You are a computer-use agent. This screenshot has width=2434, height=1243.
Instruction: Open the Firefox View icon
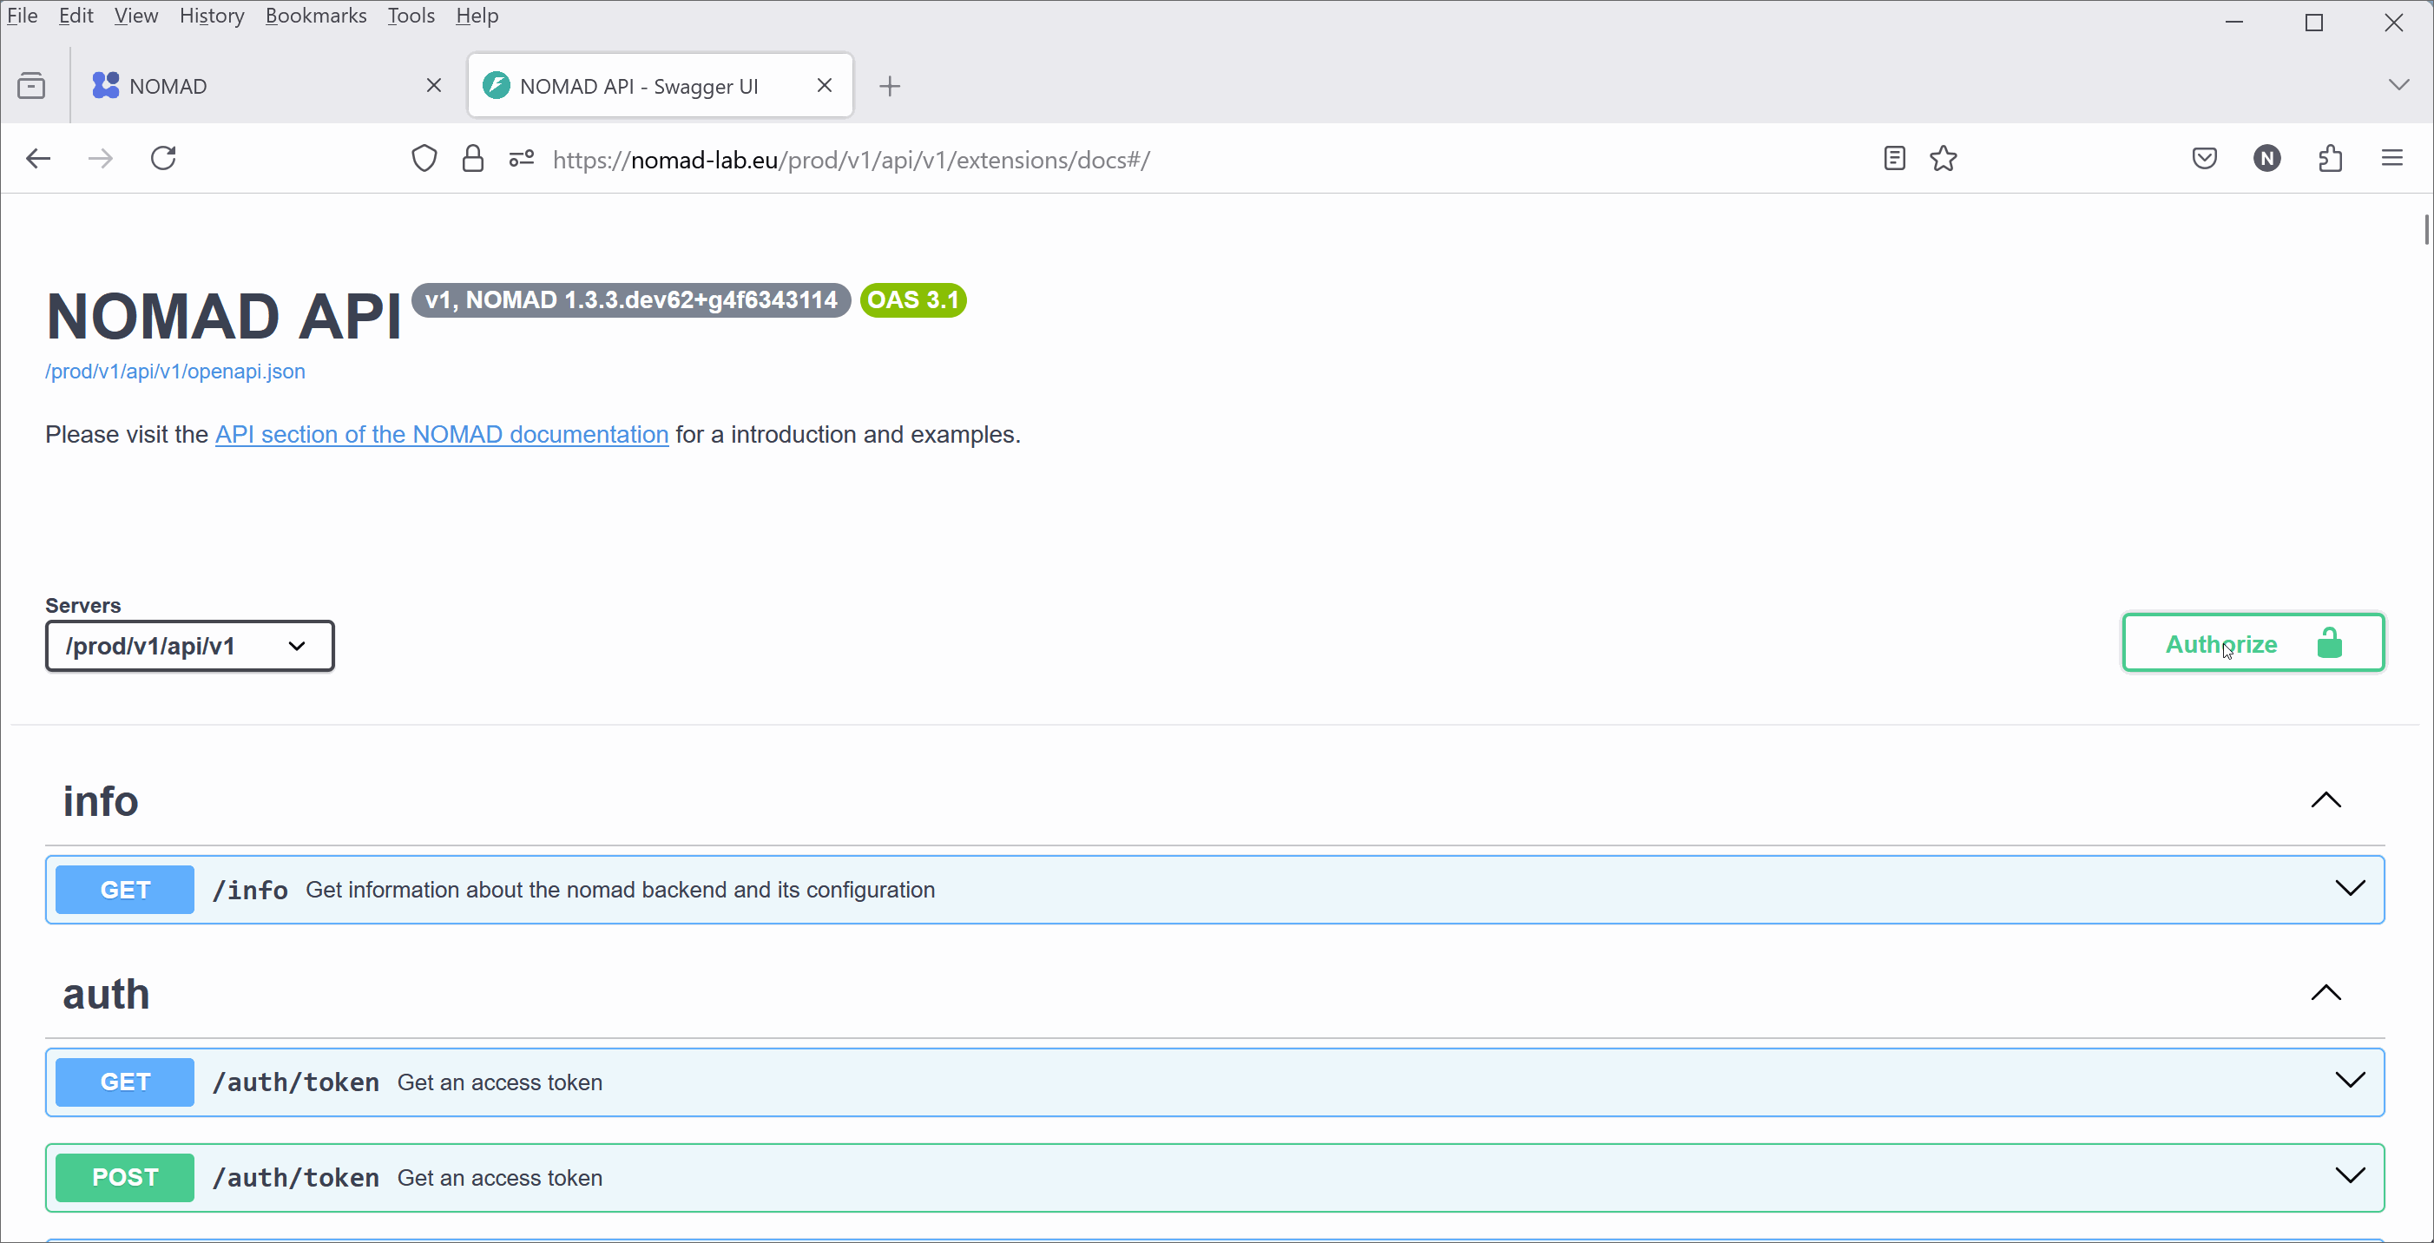click(x=31, y=86)
